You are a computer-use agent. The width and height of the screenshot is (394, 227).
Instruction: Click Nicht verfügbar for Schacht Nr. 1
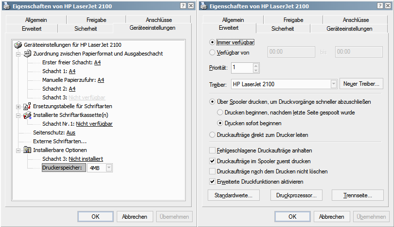coord(94,124)
